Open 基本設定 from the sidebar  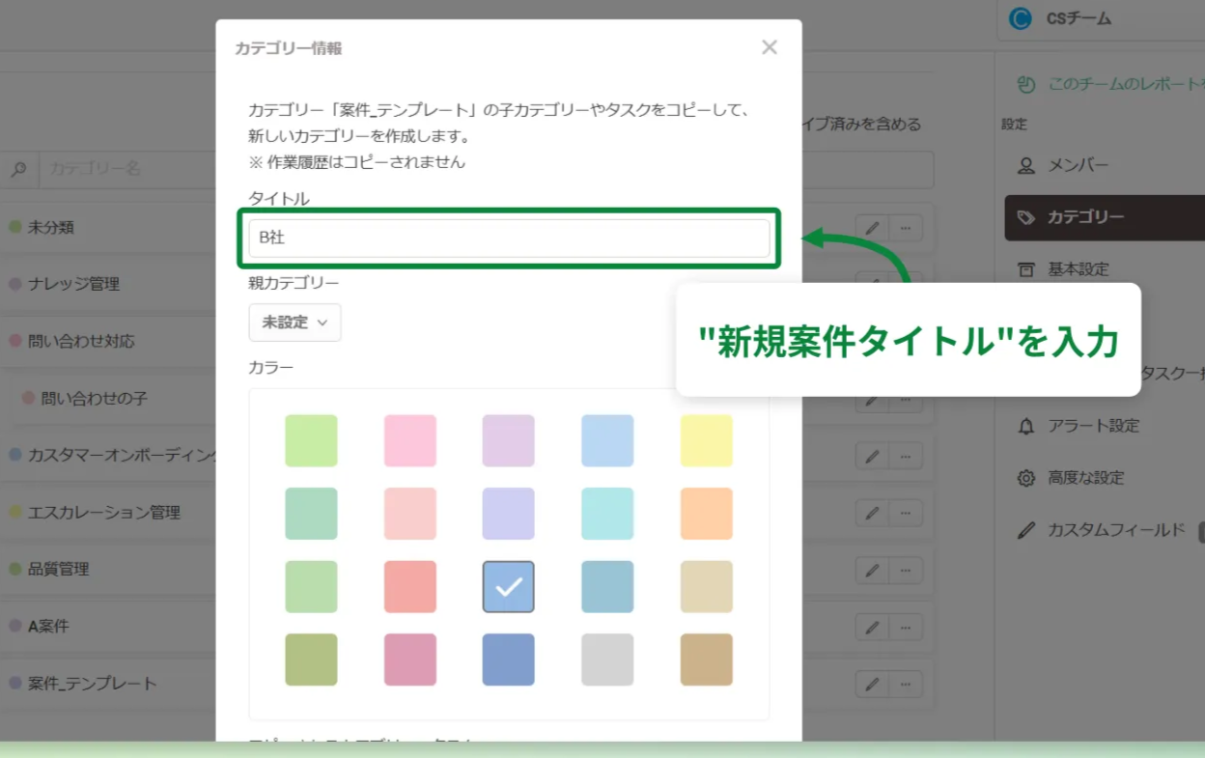[x=1079, y=269]
